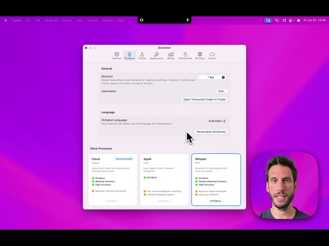Open the View menu
This screenshot has width=329, height=246.
[x=80, y=20]
